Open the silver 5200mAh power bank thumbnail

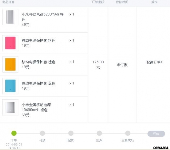tap(10, 17)
